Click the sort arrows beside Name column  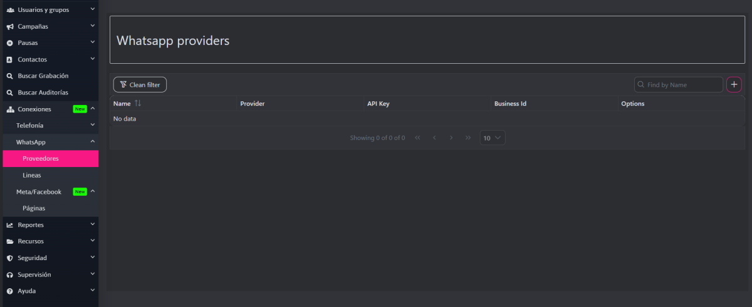pos(138,103)
